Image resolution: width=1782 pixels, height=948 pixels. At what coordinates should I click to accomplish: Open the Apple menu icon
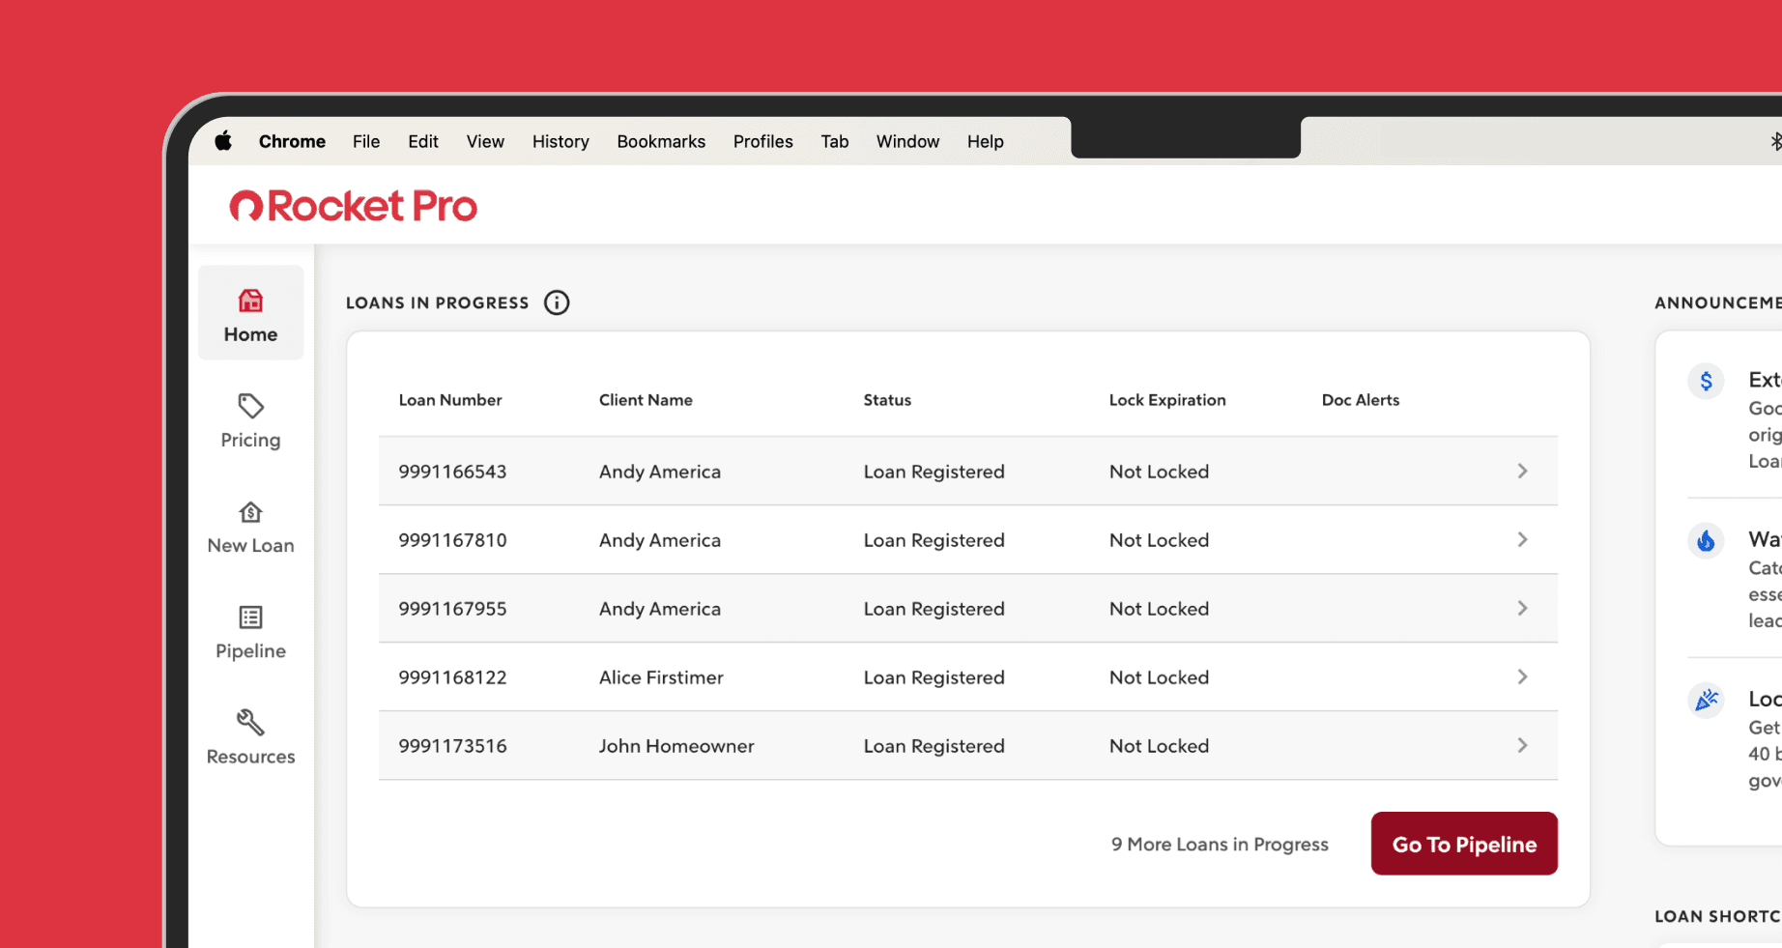click(223, 141)
